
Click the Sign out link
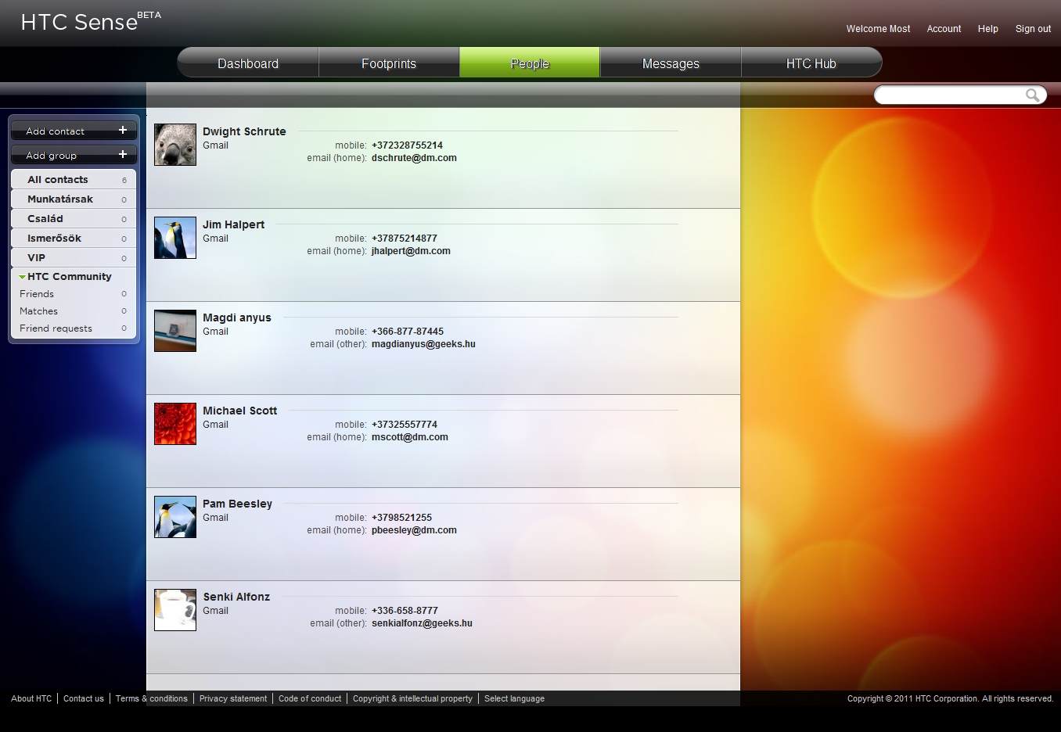pyautogui.click(x=1033, y=29)
